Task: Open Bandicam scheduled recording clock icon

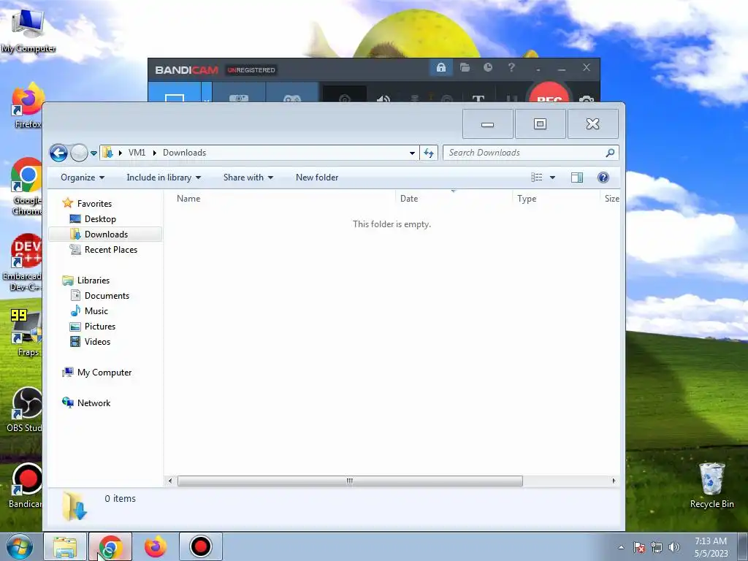Action: [x=487, y=68]
